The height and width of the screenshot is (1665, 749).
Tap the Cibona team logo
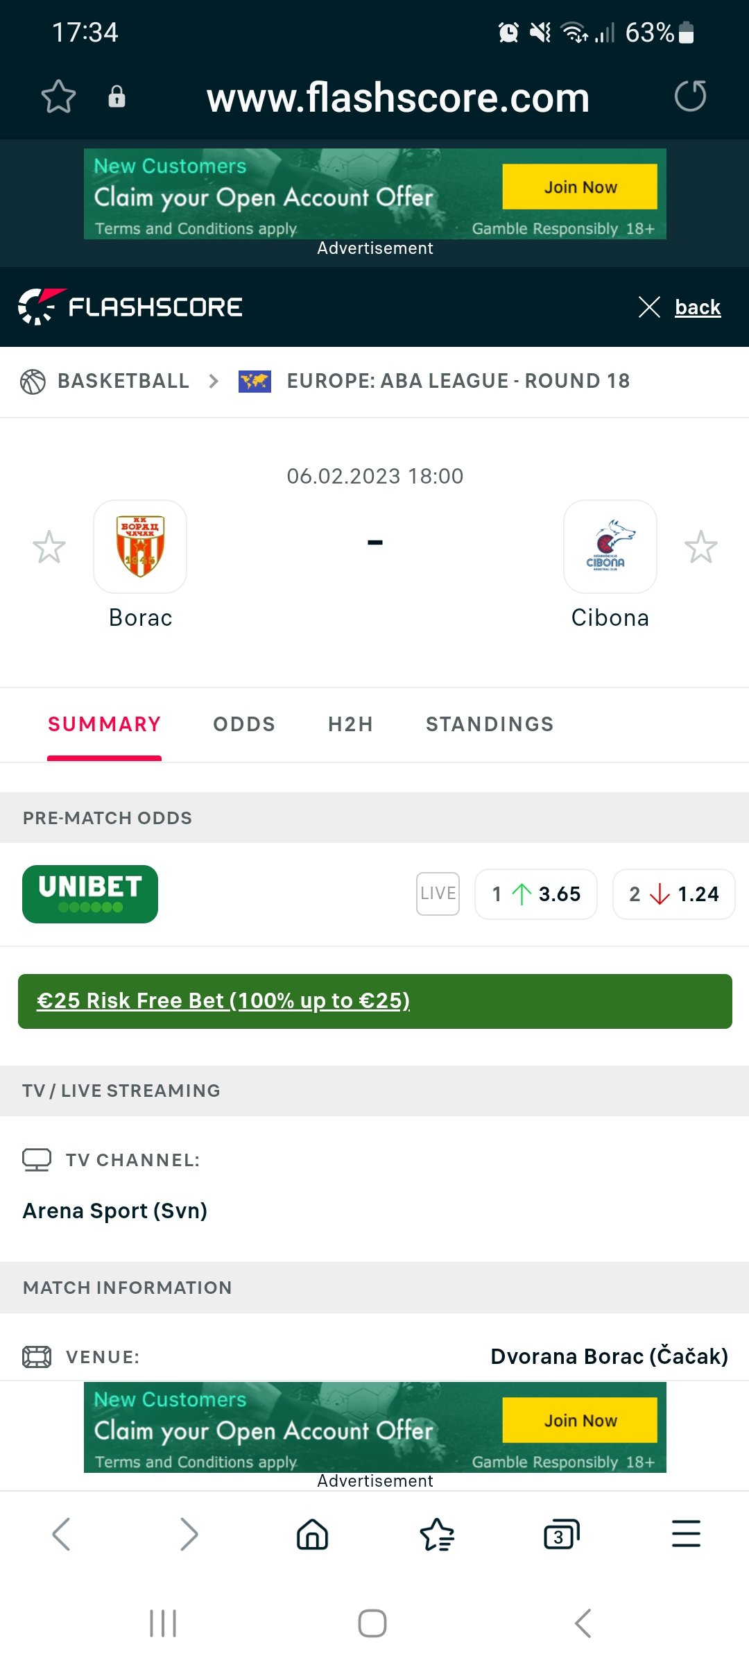pyautogui.click(x=610, y=547)
